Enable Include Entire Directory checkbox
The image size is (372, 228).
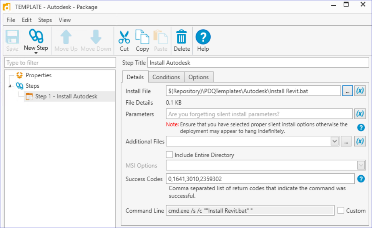(x=169, y=155)
